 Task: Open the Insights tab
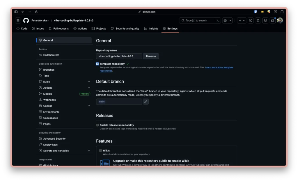(x=151, y=29)
